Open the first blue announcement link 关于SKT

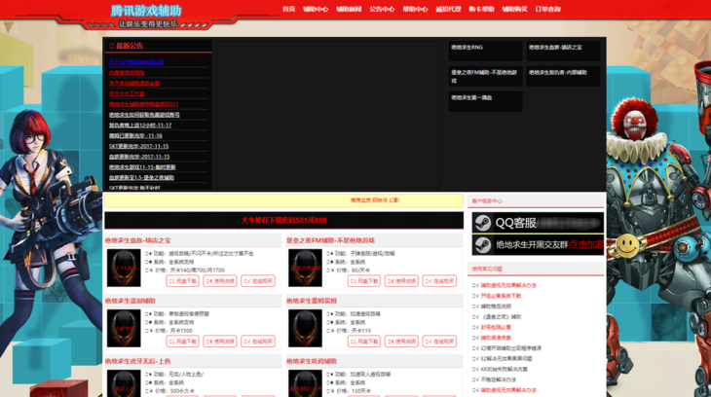[x=136, y=62]
